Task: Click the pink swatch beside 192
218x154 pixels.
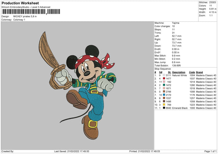Action: pyautogui.click(x=164, y=82)
